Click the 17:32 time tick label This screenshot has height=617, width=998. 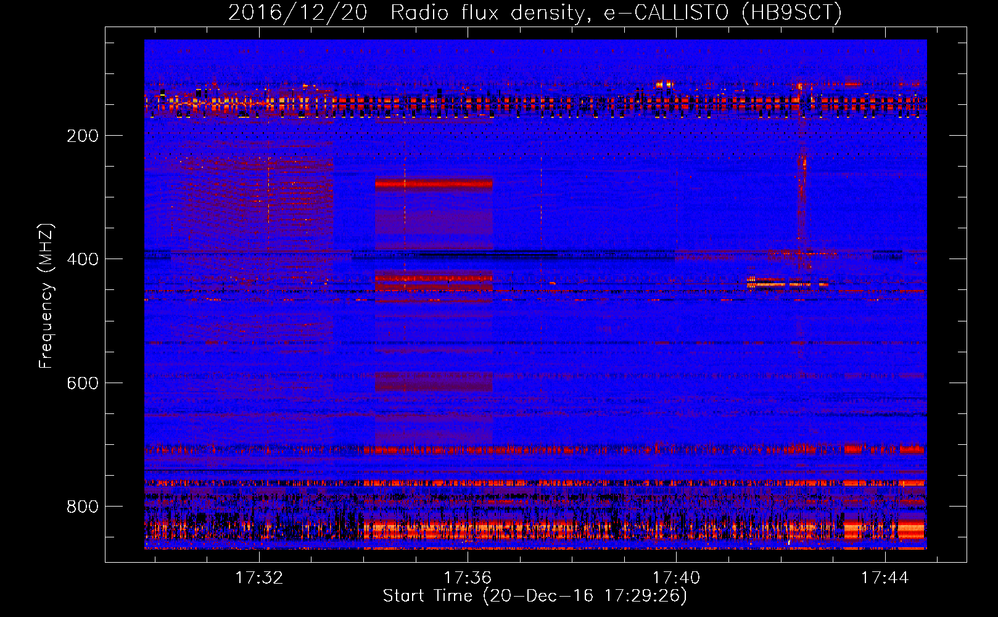[x=259, y=578]
